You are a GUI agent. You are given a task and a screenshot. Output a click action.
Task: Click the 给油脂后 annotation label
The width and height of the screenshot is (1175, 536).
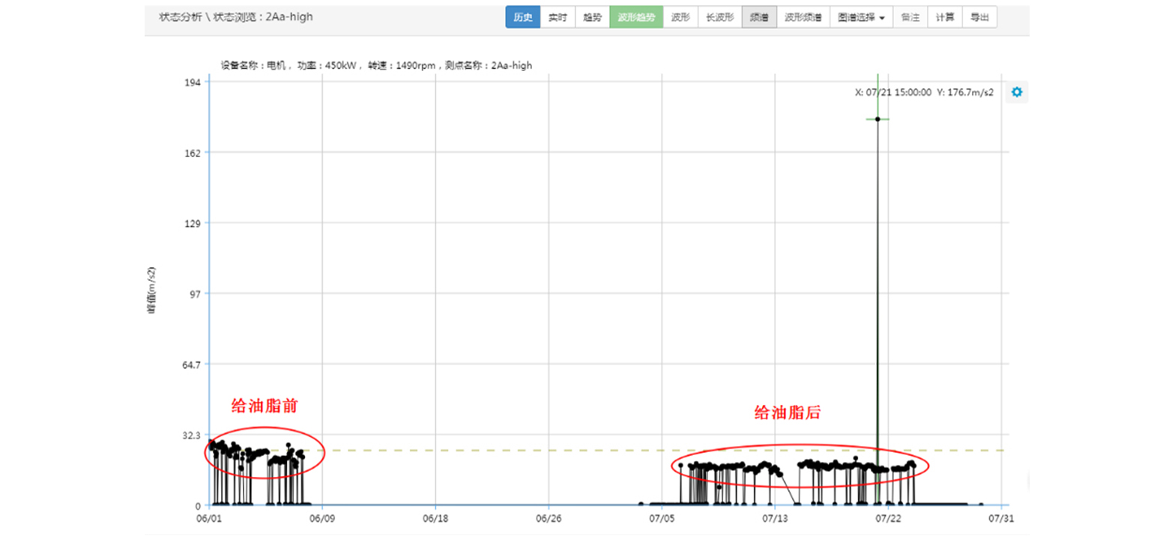tap(787, 412)
